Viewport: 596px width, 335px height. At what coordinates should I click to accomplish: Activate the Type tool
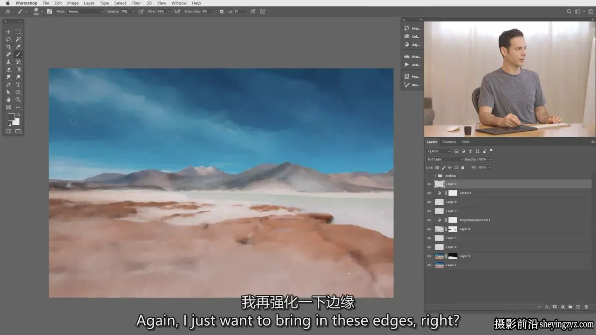point(18,85)
